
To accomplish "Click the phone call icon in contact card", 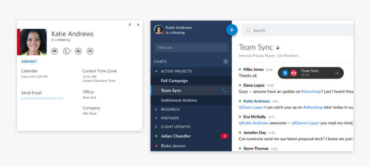I will [x=66, y=51].
